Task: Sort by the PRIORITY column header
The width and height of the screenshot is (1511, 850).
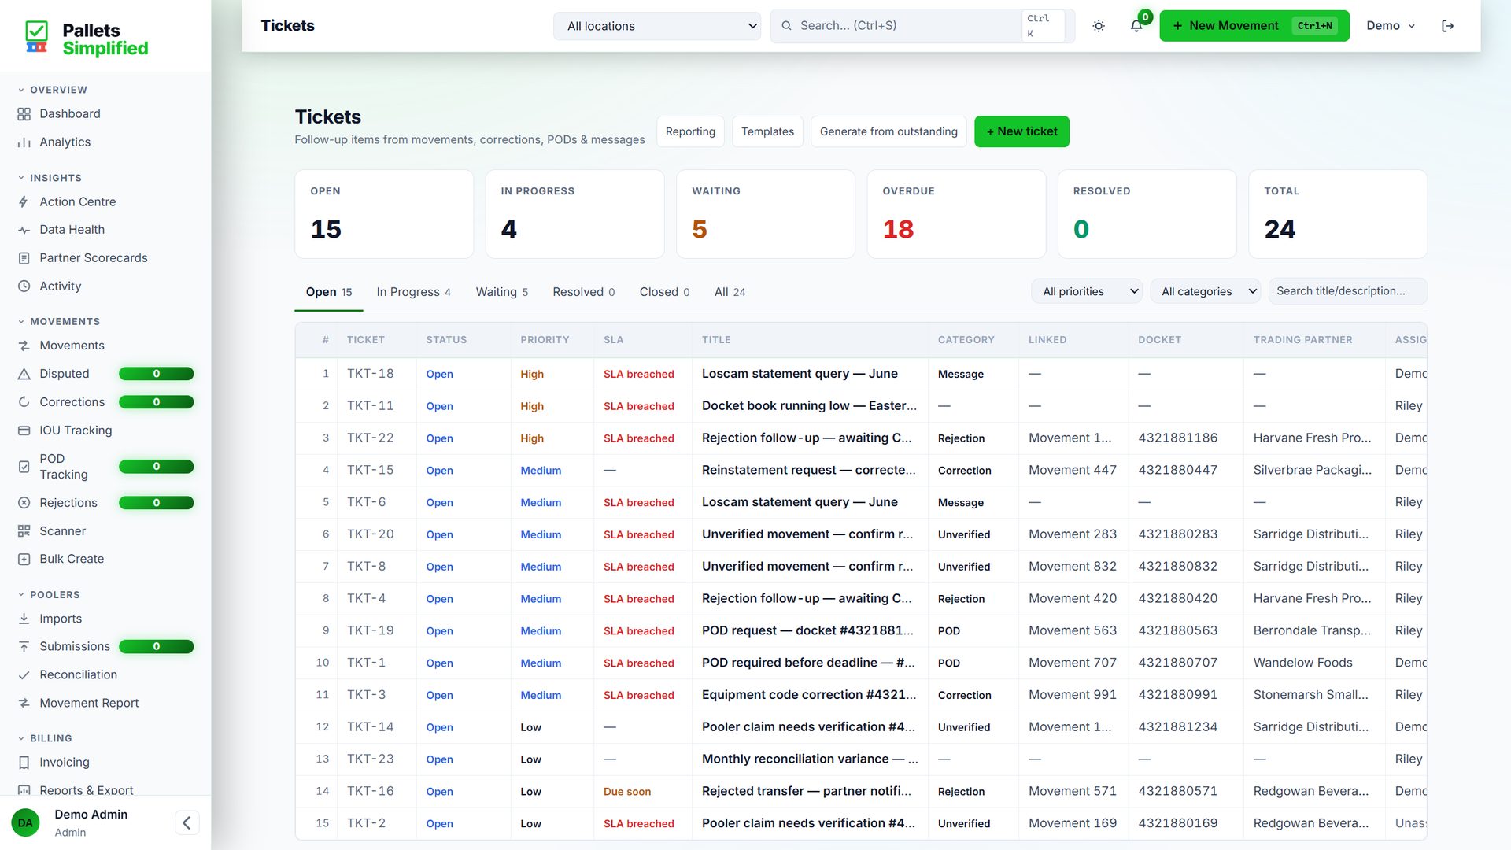Action: (545, 340)
